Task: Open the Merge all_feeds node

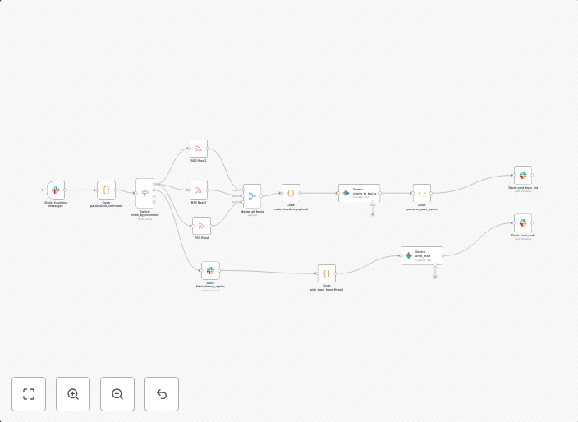Action: (252, 196)
